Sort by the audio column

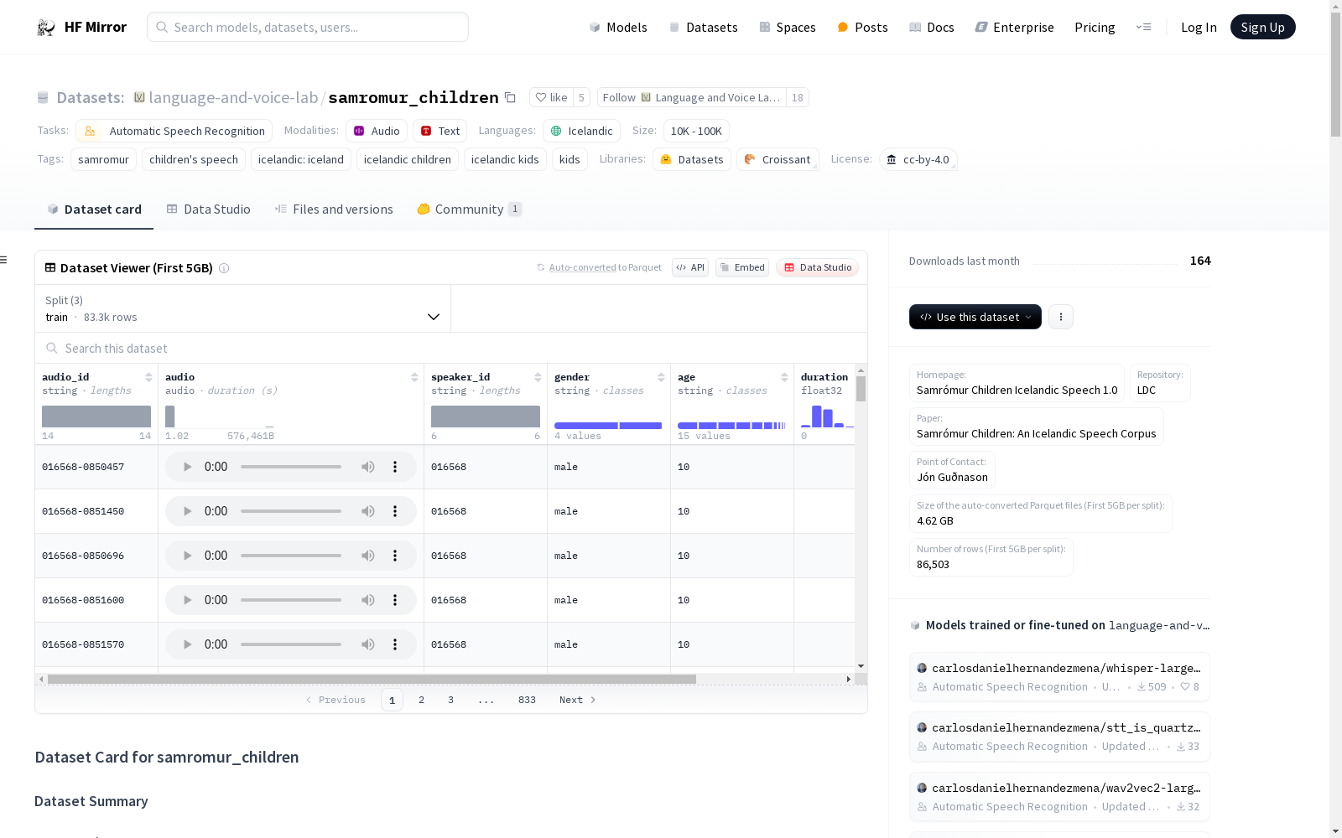click(414, 377)
